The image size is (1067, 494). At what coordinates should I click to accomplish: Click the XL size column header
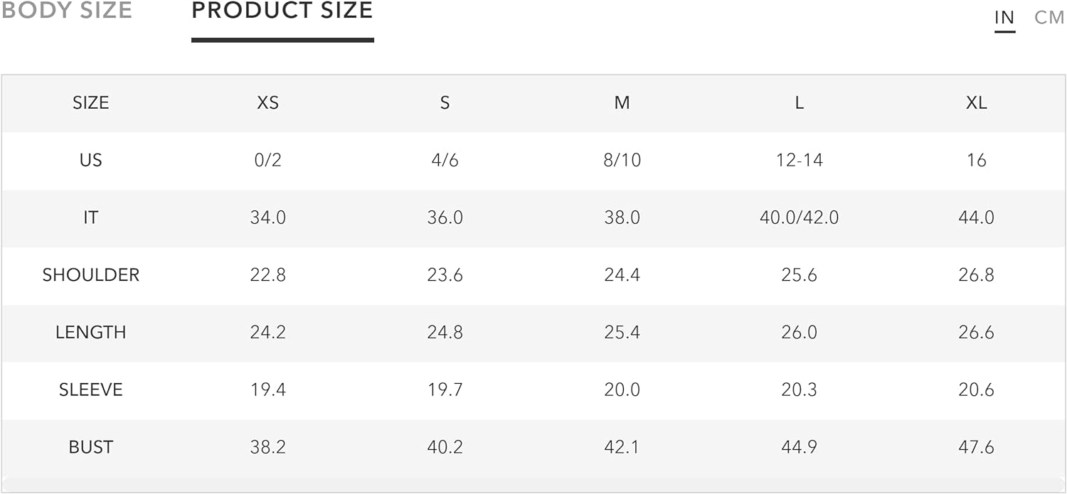click(976, 103)
